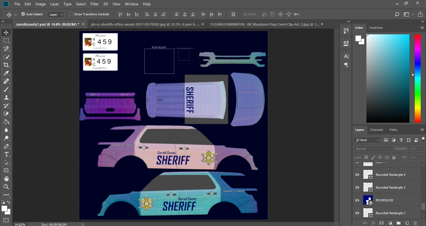Switch to the Channels tab
This screenshot has width=426, height=226.
[376, 130]
